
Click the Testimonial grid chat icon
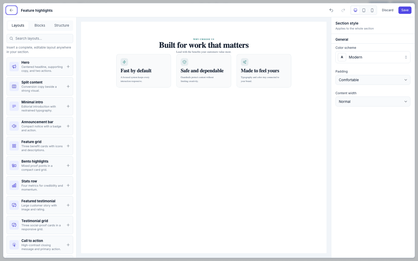(x=14, y=225)
